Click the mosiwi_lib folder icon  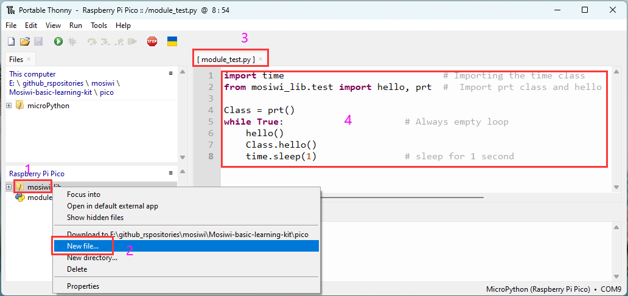pos(19,187)
